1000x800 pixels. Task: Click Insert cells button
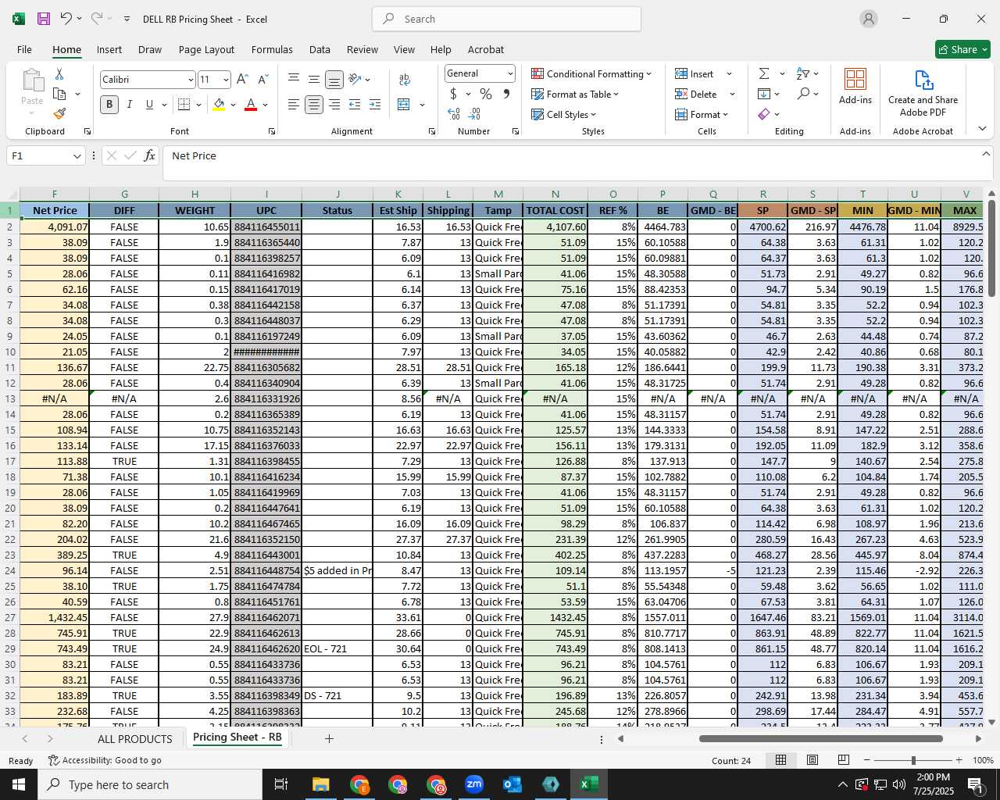pyautogui.click(x=695, y=73)
